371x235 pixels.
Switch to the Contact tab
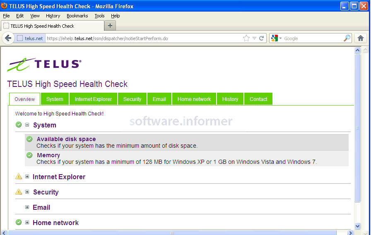coord(258,99)
